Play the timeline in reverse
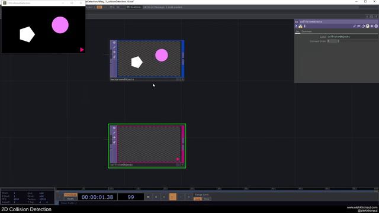Image resolution: width=379 pixels, height=213 pixels. (x=164, y=197)
